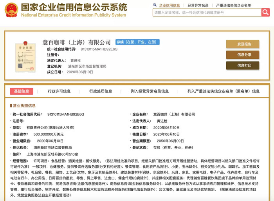Click the 营业期限自 date value
Image resolution: width=274 pixels, height=201 pixels.
click(x=50, y=141)
